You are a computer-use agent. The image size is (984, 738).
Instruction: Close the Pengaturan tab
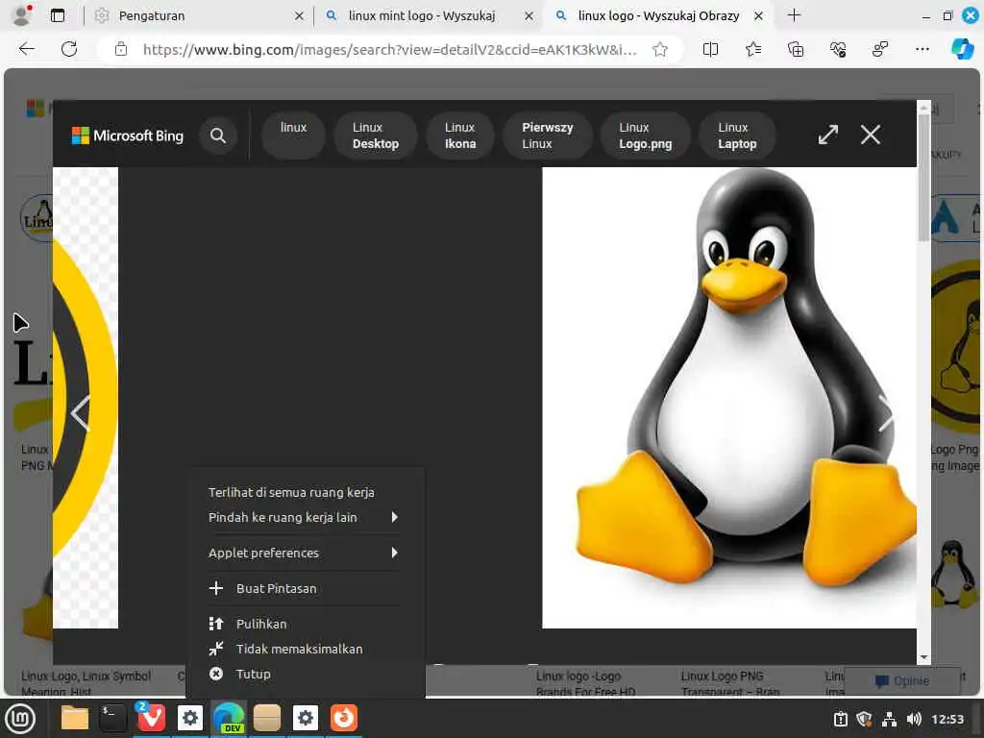pos(300,15)
